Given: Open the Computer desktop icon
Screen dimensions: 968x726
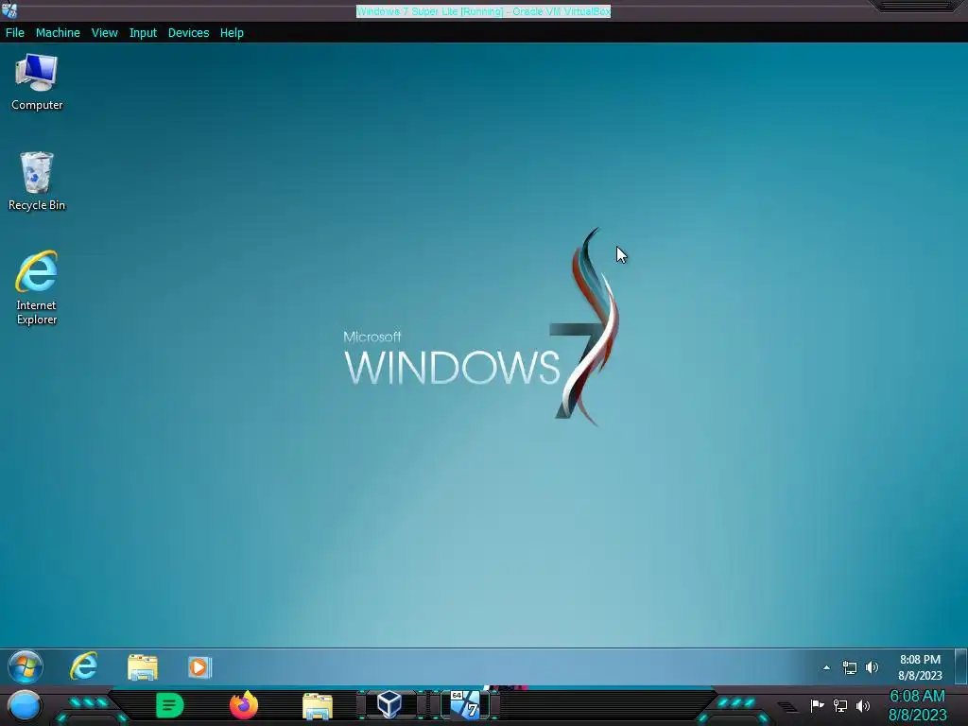Looking at the screenshot, I should tap(37, 82).
